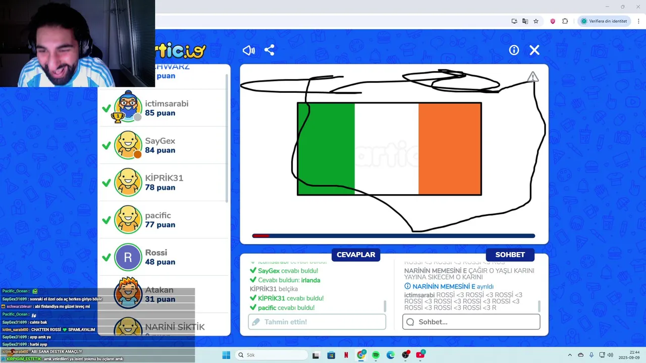This screenshot has width=646, height=363.
Task: Install the app icon in address bar
Action: point(514,21)
